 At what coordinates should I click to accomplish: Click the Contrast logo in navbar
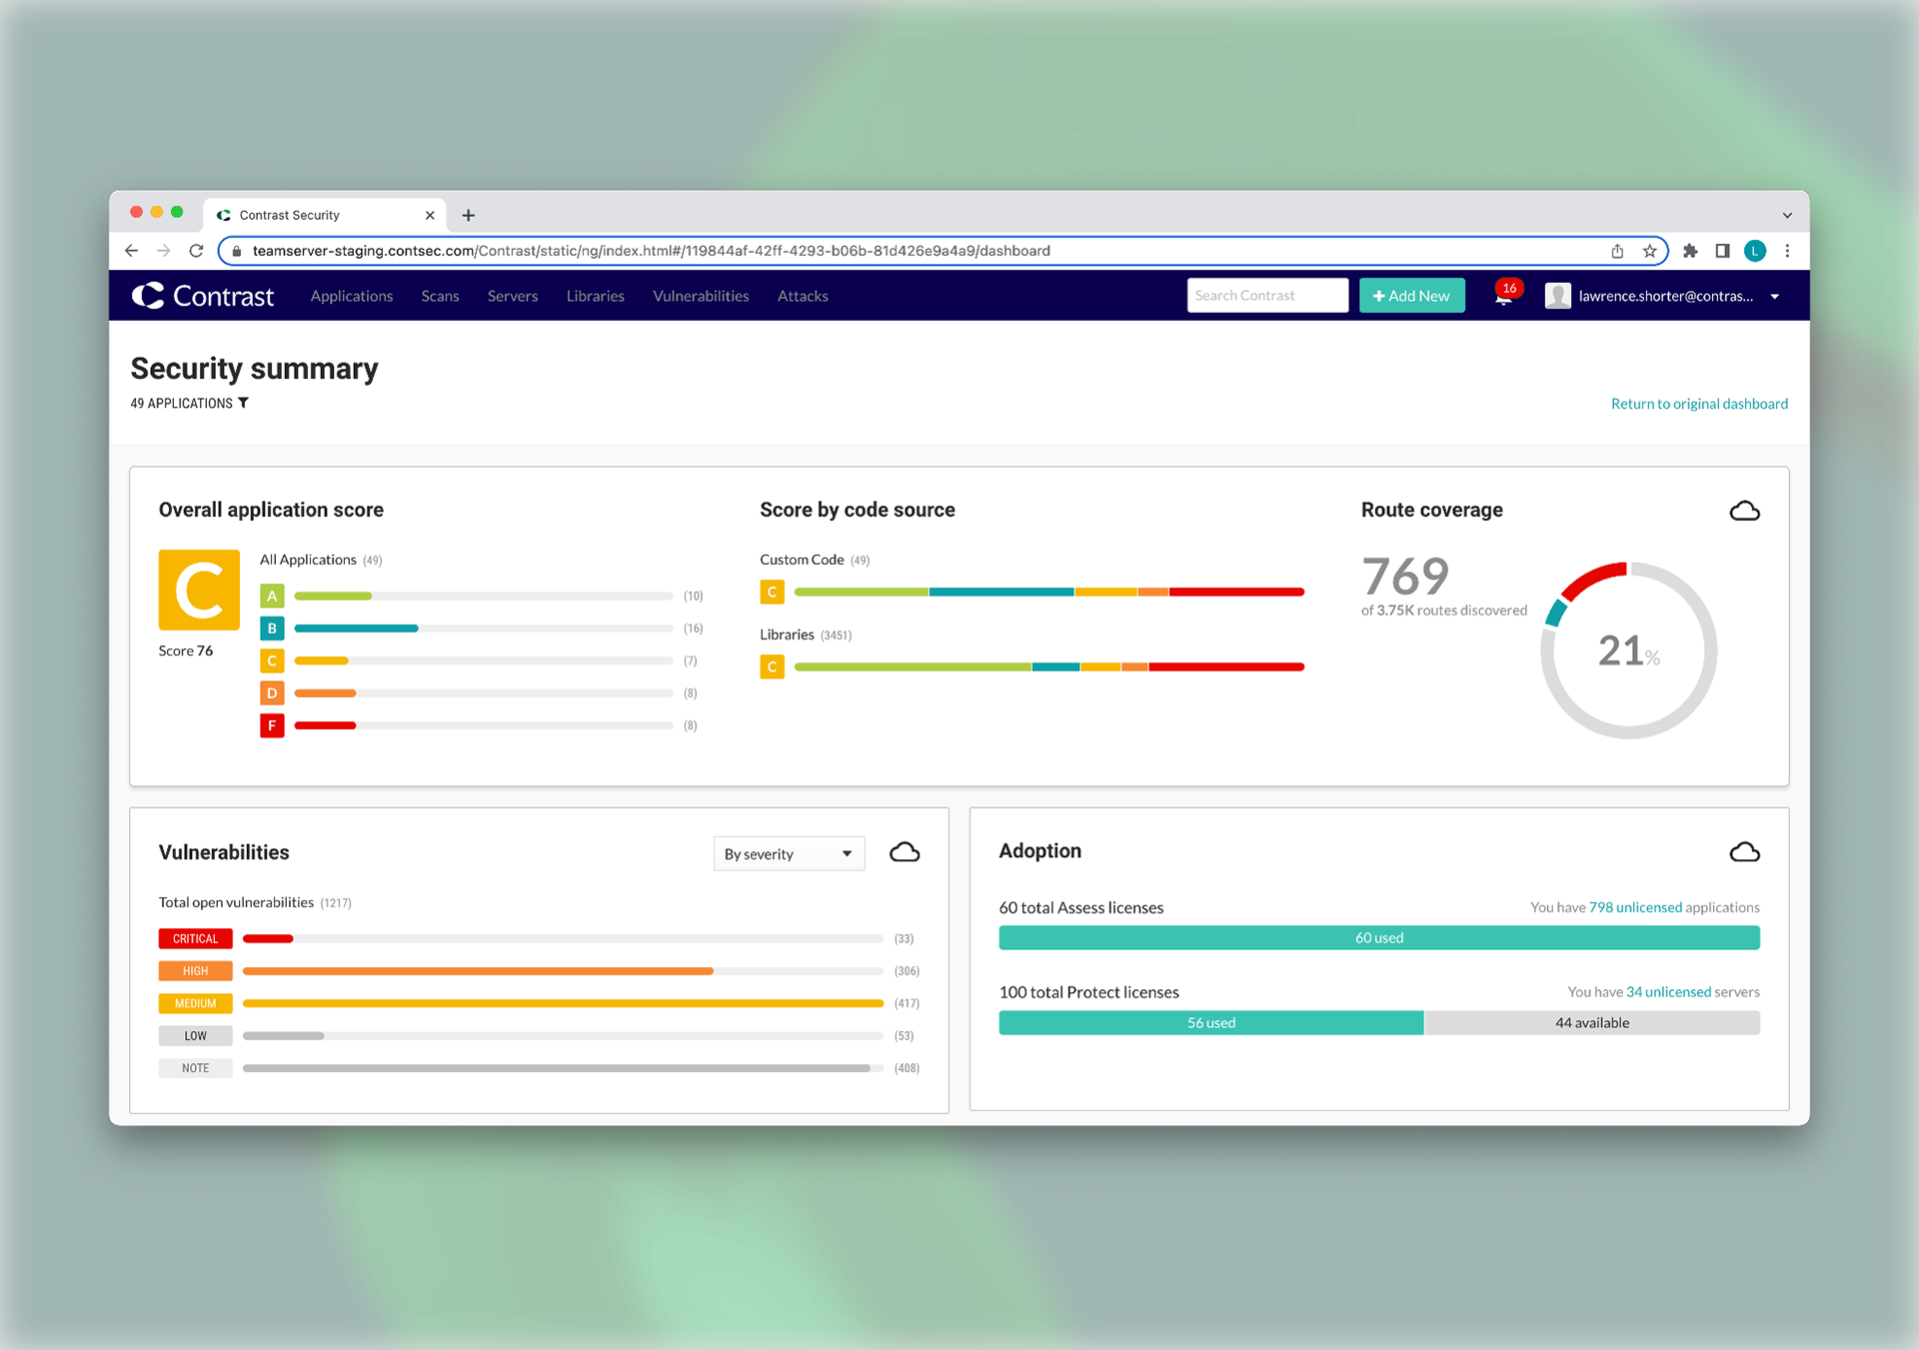click(x=203, y=296)
